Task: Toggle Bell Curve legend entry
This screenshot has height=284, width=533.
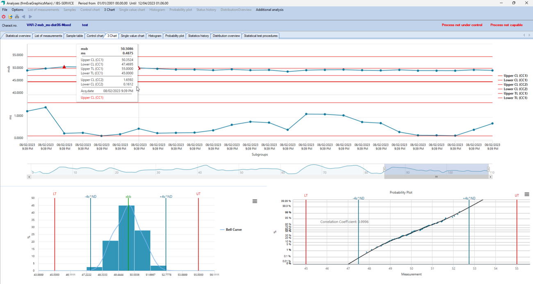Action: 233,230
